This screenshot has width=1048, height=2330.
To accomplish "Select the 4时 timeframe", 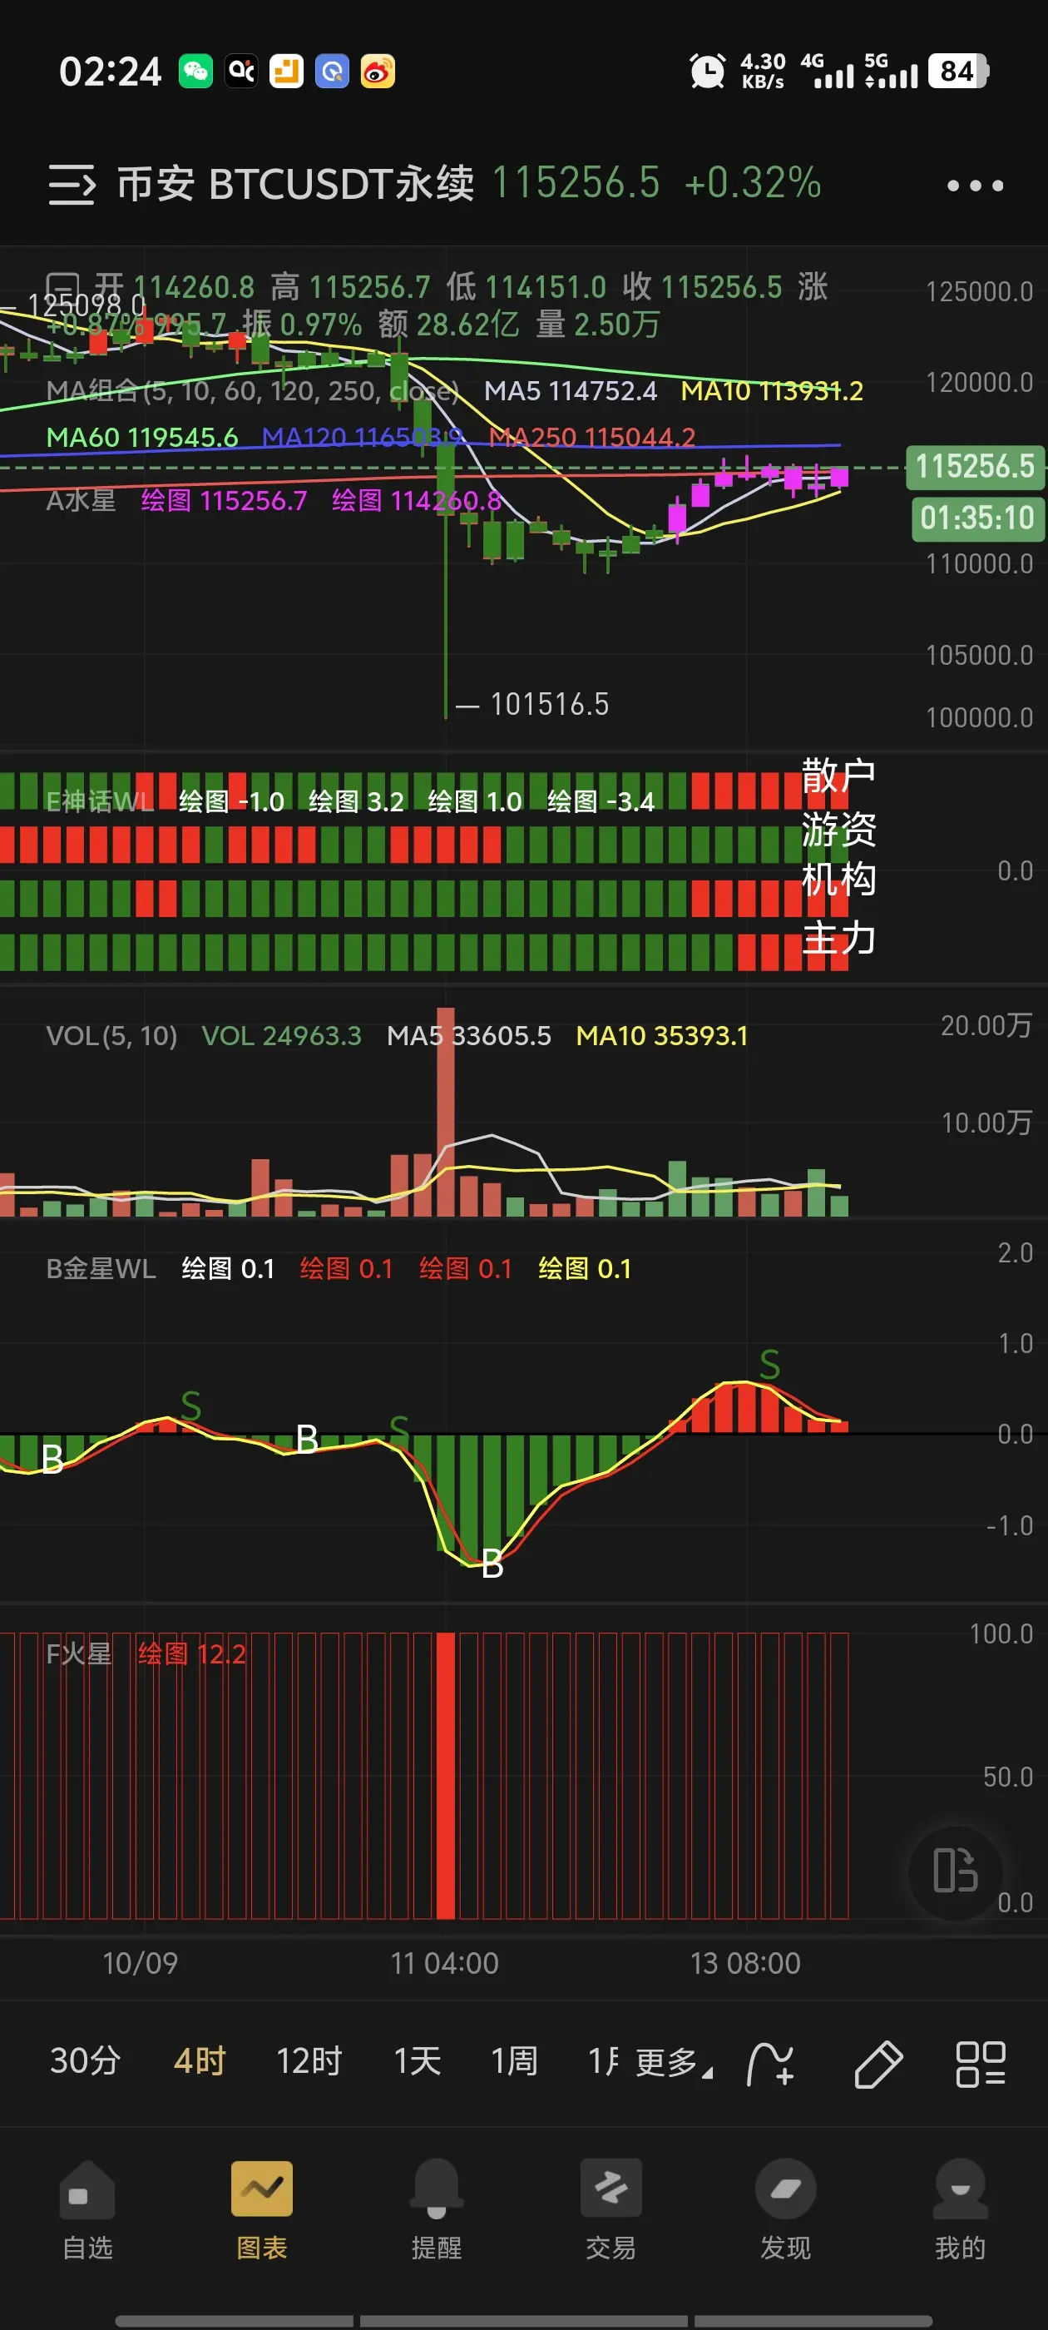I will [x=200, y=2061].
